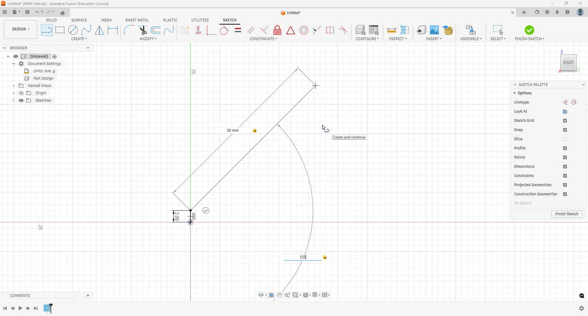Open the Change Parameters table tool
The width and height of the screenshot is (588, 316).
[x=374, y=30]
